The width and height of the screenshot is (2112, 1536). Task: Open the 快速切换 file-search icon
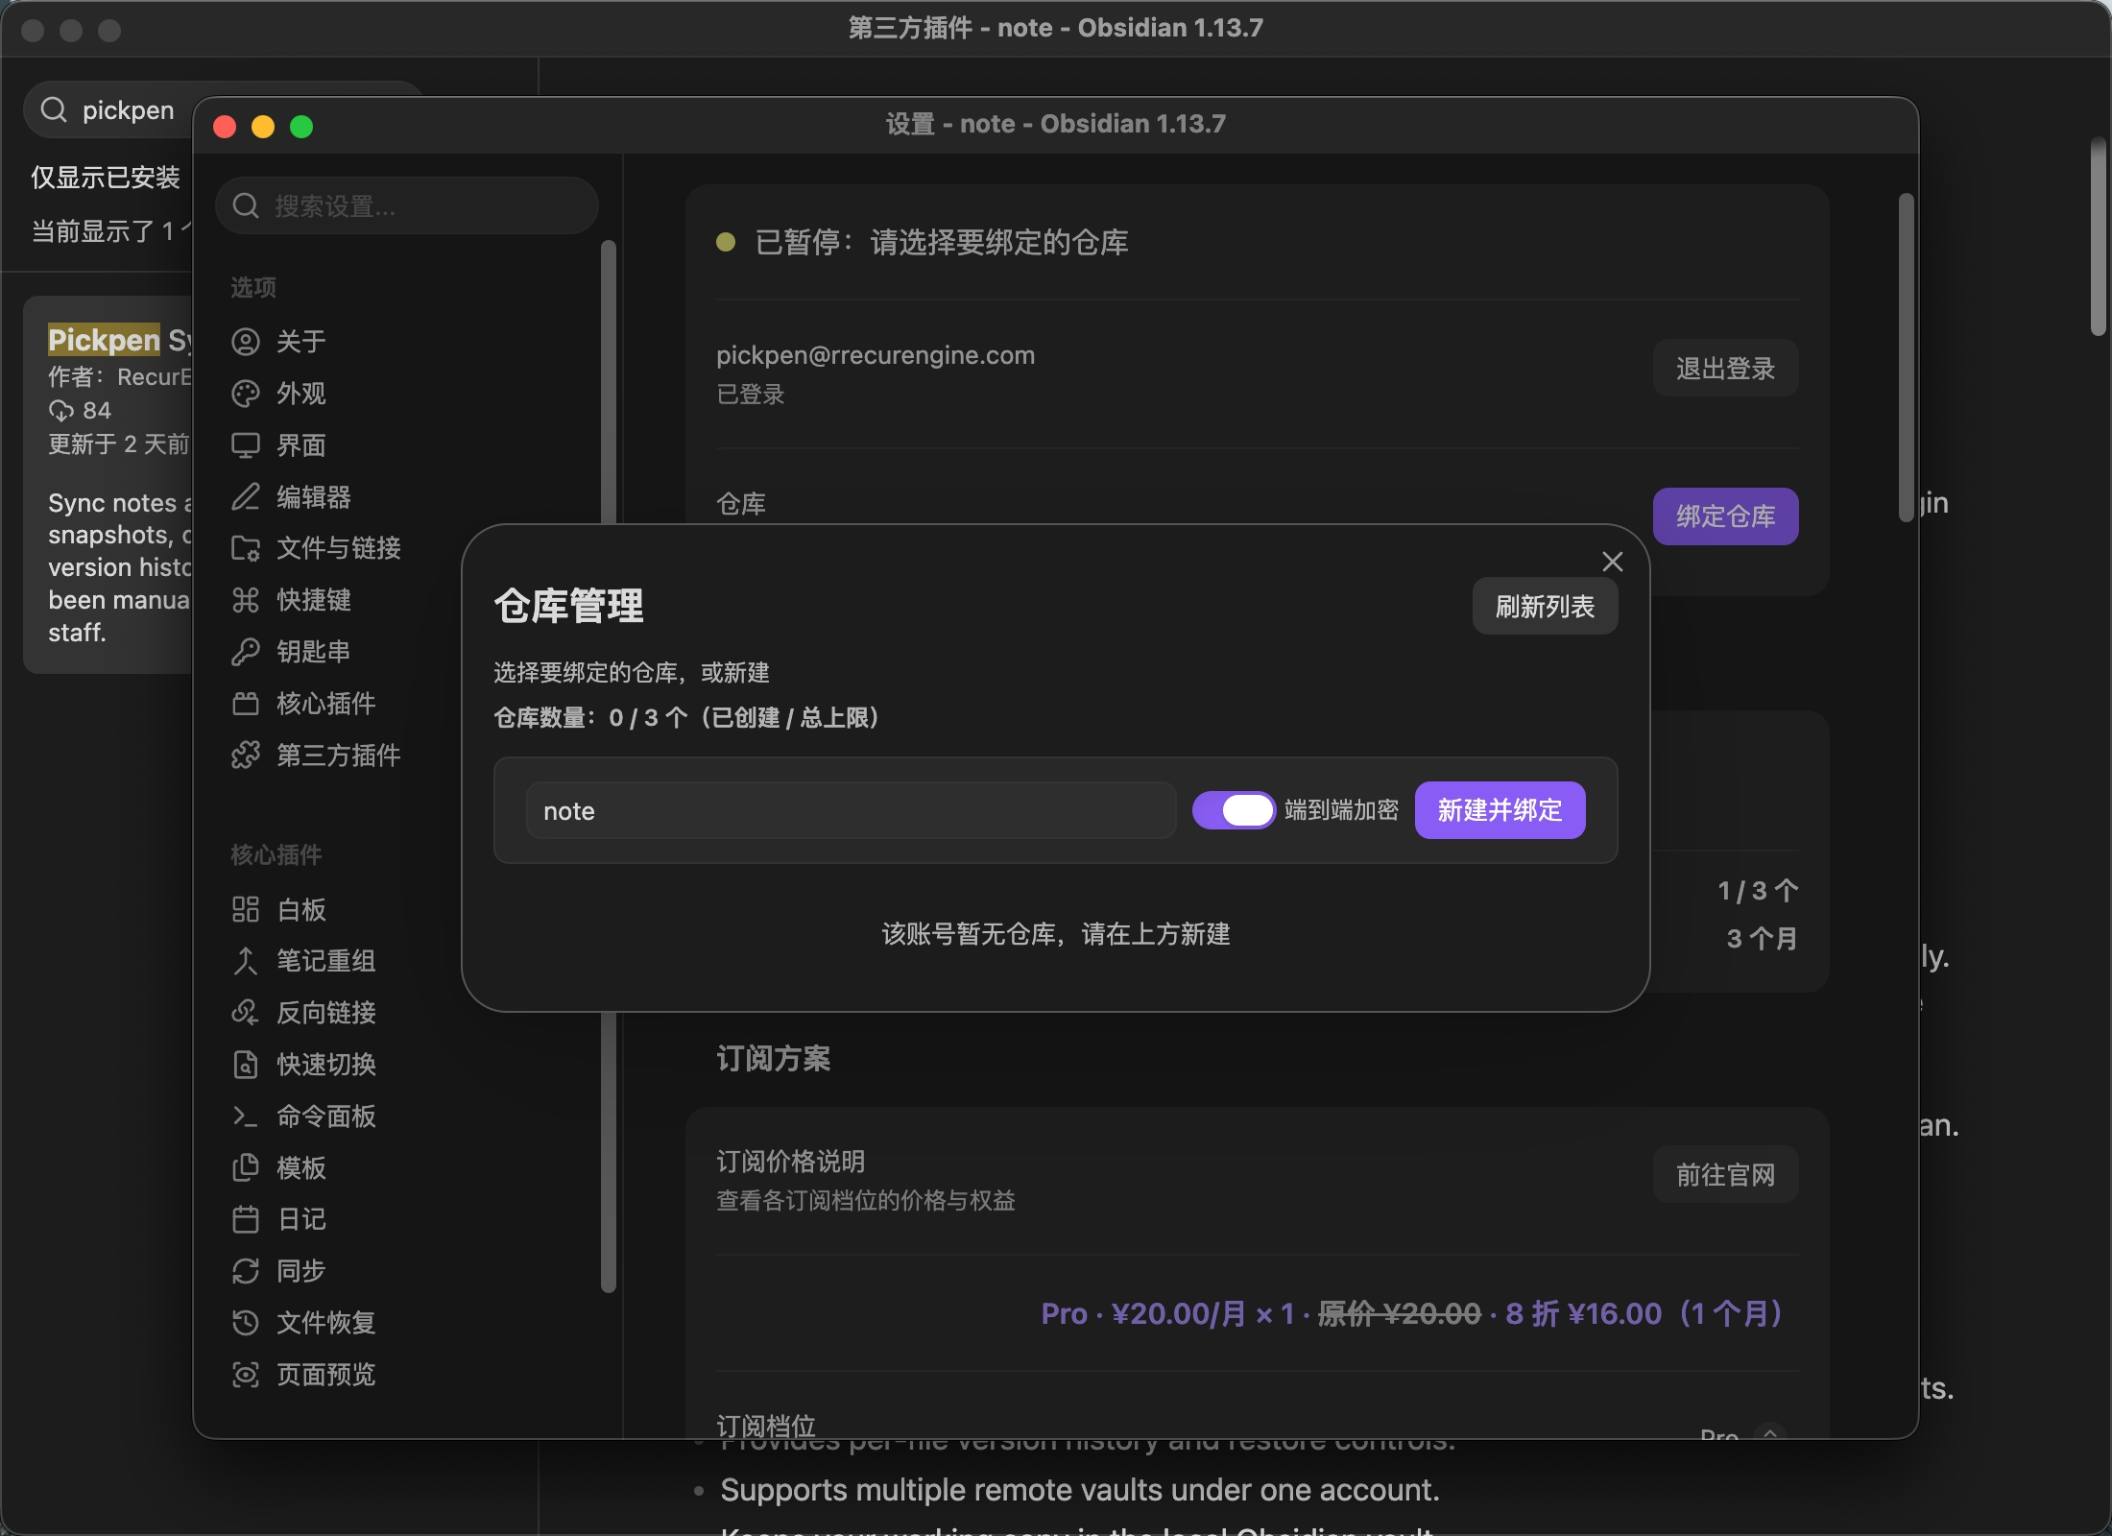(246, 1065)
